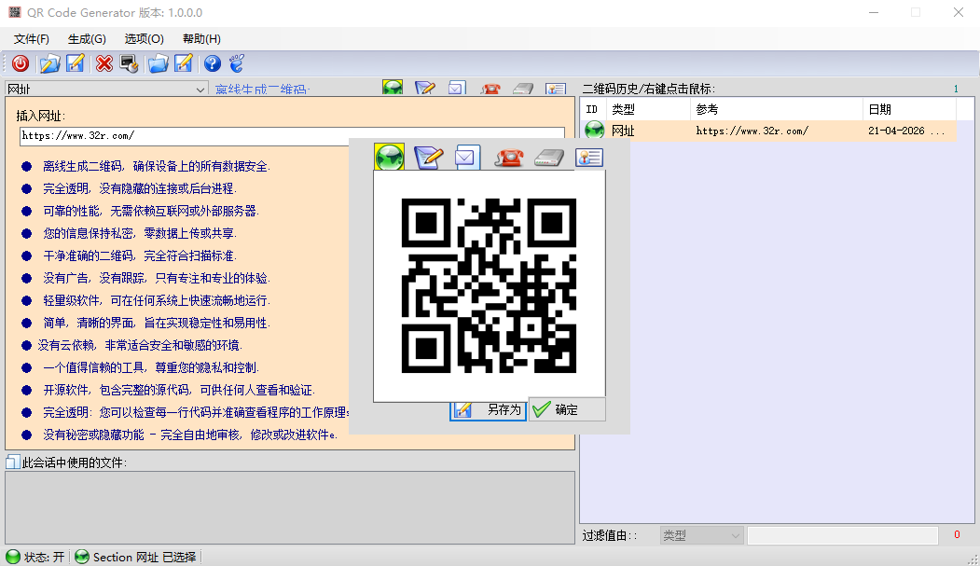This screenshot has height=566, width=980.
Task: Click the globe icon beside Section 网址 已选择
Action: (82, 557)
